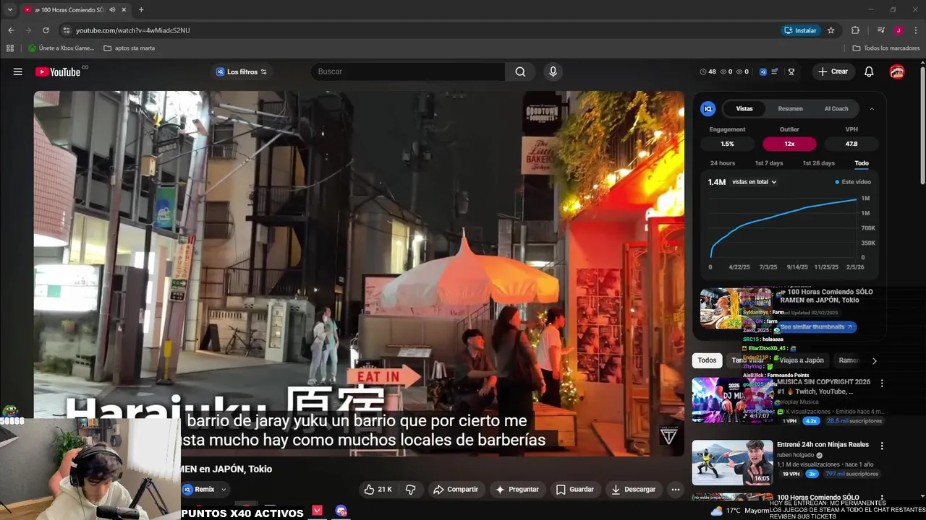Screen dimensions: 926x520
Task: Open the Todos los marcadores folder
Action: 886,48
